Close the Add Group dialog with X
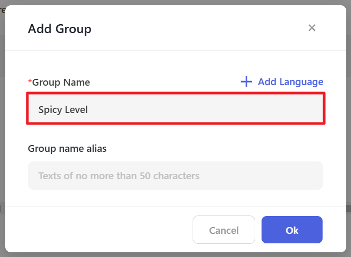Viewport: 351px width, 257px height. click(312, 28)
